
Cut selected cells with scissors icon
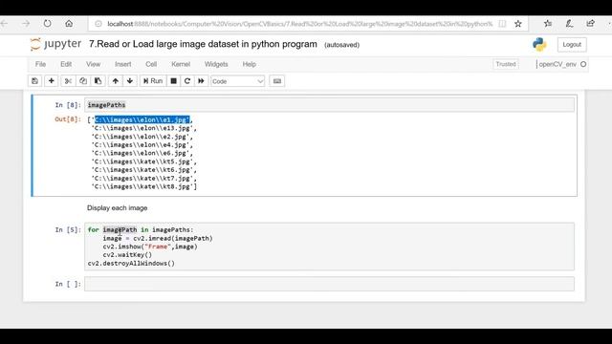pos(68,81)
